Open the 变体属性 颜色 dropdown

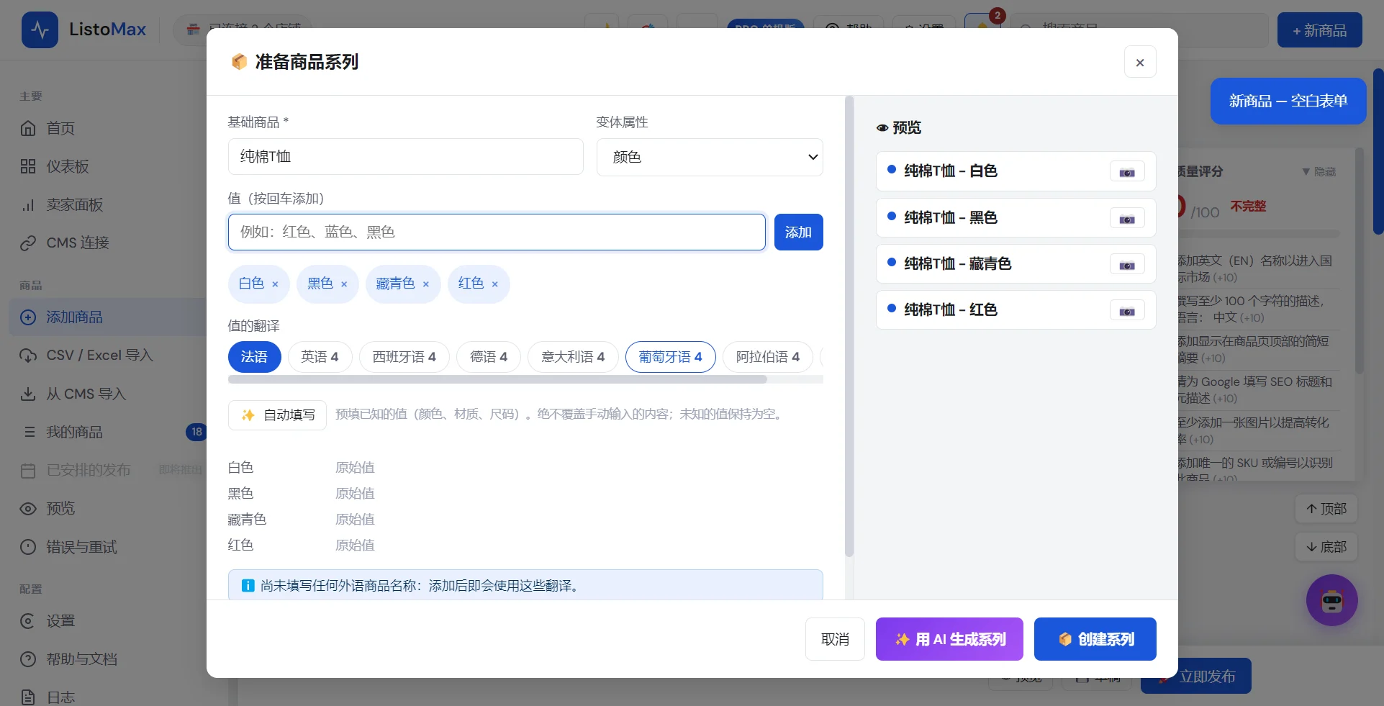(x=710, y=157)
